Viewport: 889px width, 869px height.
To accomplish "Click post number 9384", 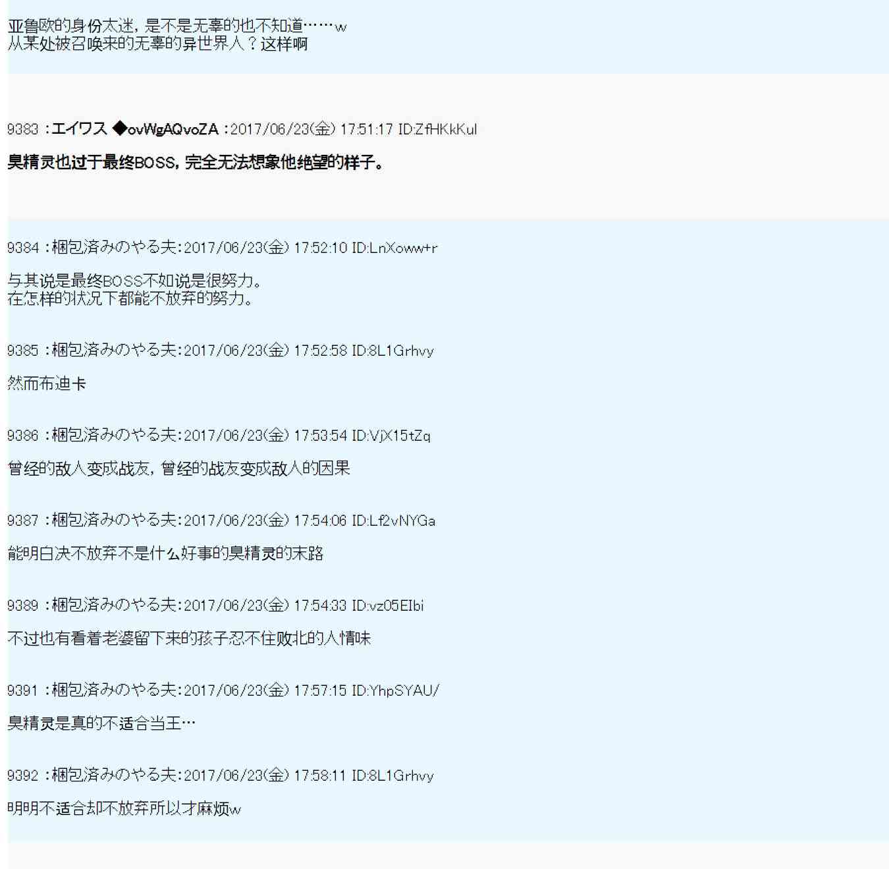I will (x=23, y=248).
